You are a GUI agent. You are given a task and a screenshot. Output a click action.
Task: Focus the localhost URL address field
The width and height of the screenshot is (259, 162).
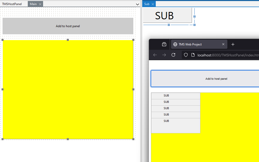click(228, 55)
